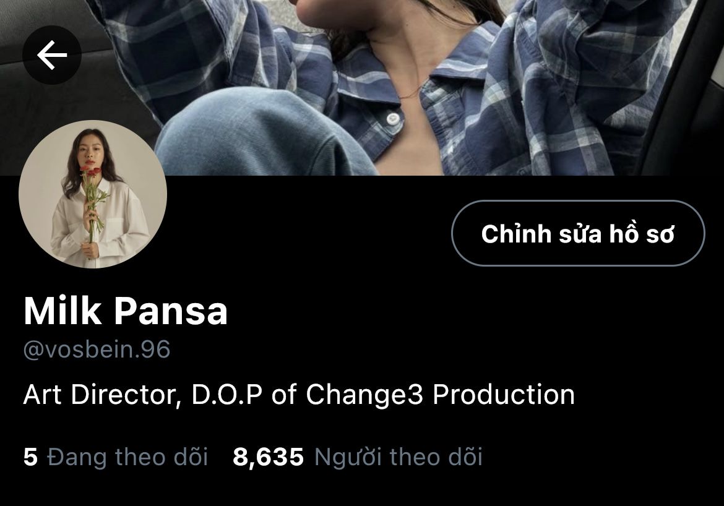Select the Milk Pansa display name
This screenshot has width=724, height=506.
point(126,311)
